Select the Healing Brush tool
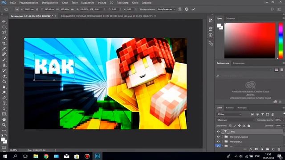The height and width of the screenshot is (160, 285). (4, 54)
